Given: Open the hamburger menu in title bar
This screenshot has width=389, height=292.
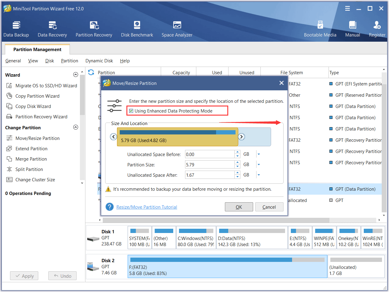Looking at the screenshot, I should [347, 9].
